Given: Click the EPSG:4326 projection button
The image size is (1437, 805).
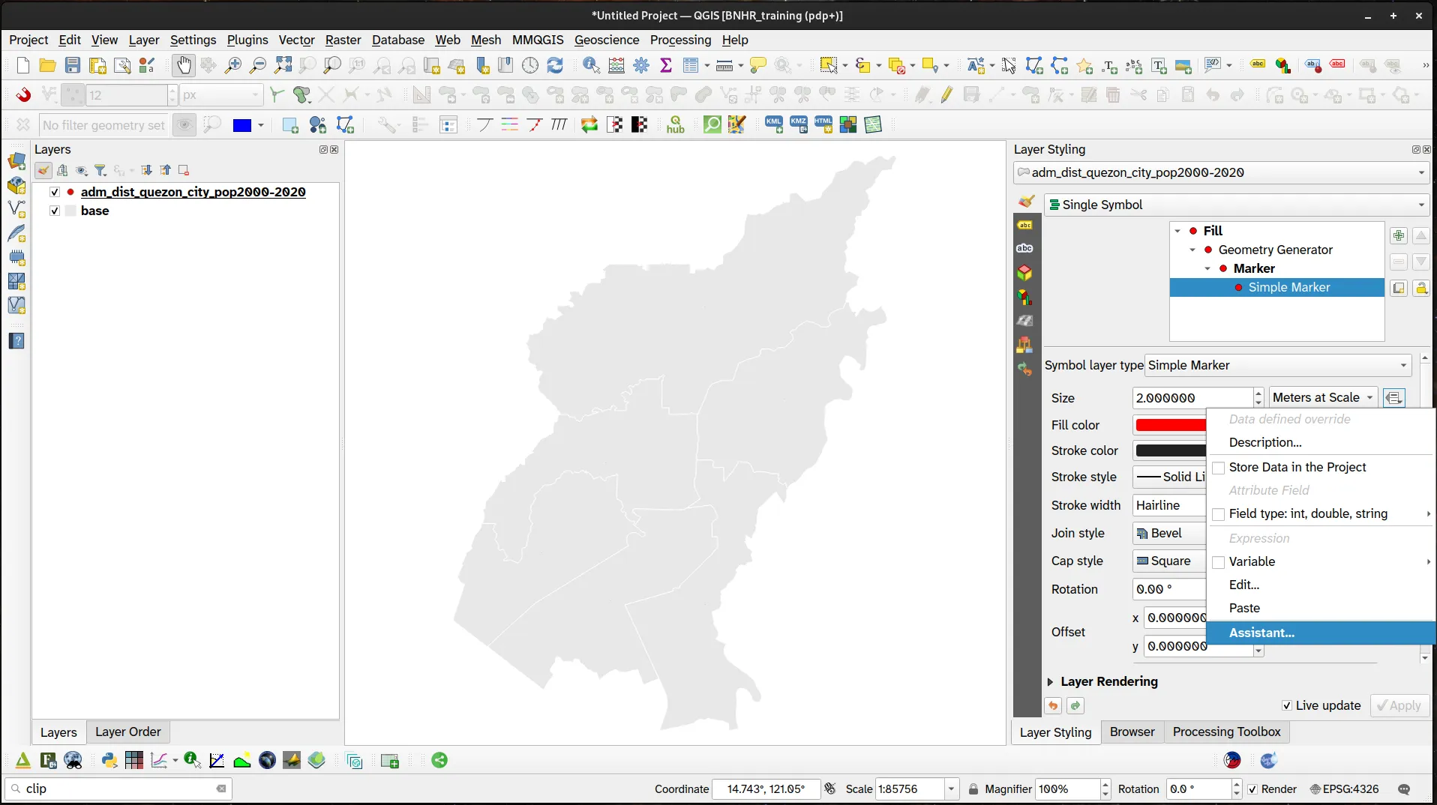Looking at the screenshot, I should [x=1344, y=789].
